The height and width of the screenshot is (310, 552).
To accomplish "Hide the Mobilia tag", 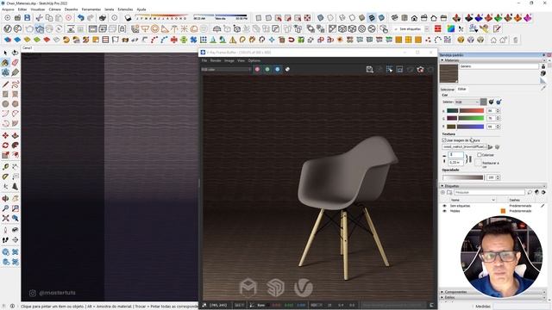I will (x=444, y=211).
